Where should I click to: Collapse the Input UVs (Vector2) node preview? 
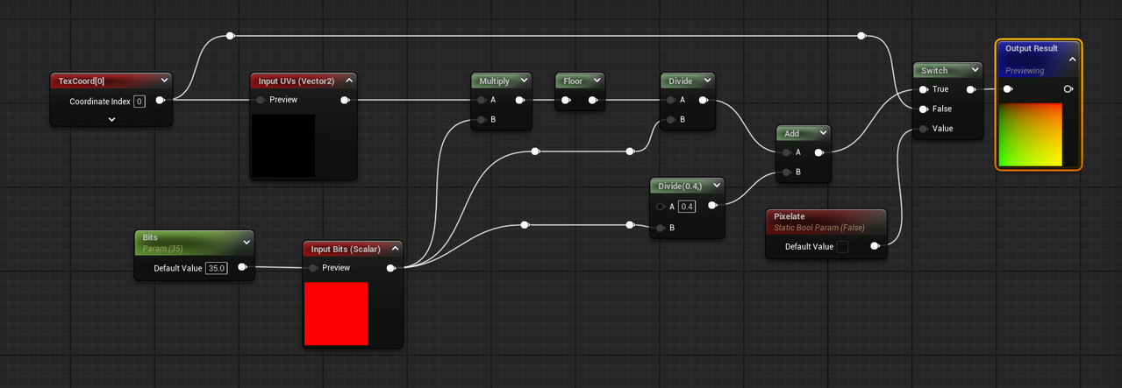(349, 81)
